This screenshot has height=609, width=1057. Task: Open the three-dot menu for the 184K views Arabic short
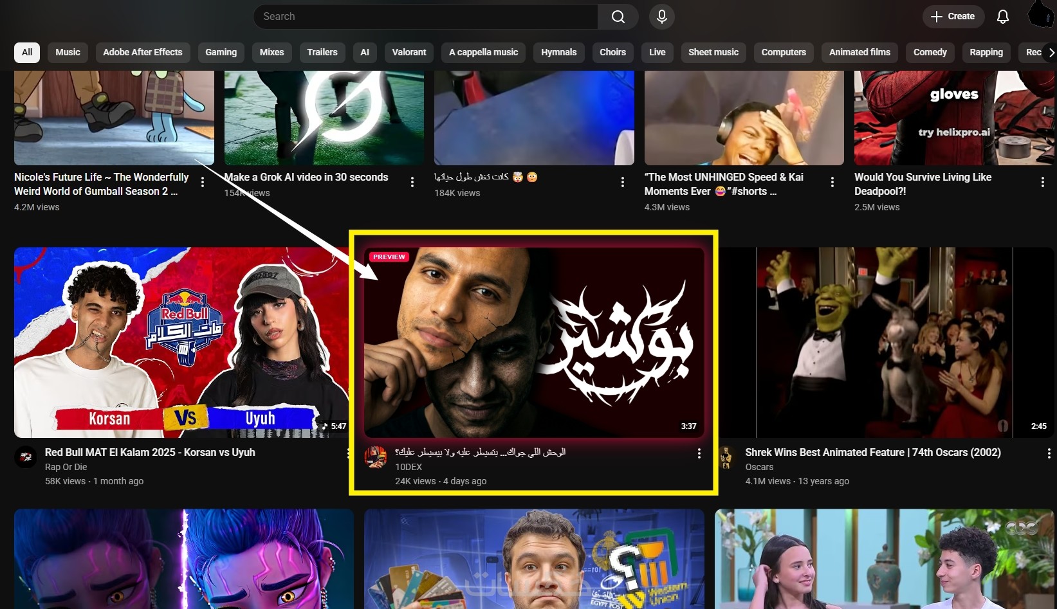622,183
